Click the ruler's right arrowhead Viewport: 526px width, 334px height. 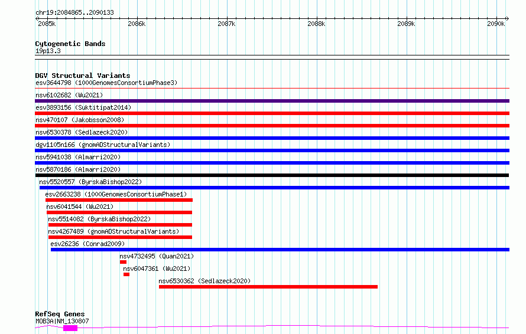(x=508, y=18)
